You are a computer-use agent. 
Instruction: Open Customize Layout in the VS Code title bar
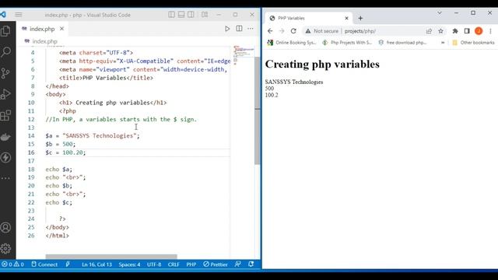[x=205, y=15]
